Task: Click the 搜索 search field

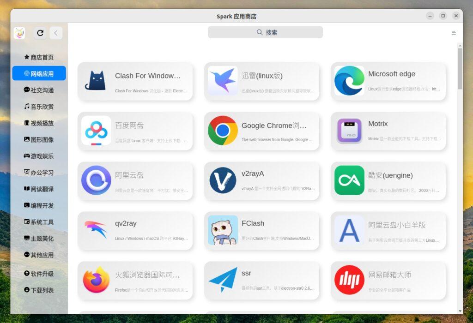Action: pyautogui.click(x=265, y=32)
